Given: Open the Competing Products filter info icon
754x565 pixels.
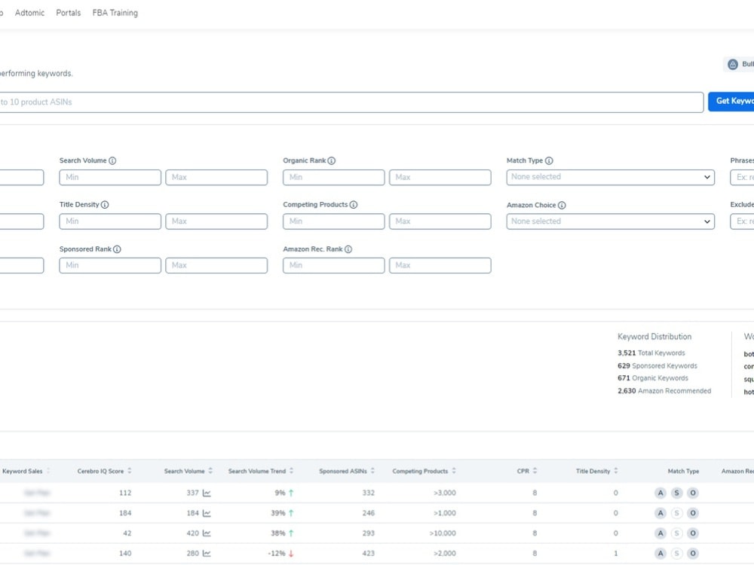Looking at the screenshot, I should [354, 205].
